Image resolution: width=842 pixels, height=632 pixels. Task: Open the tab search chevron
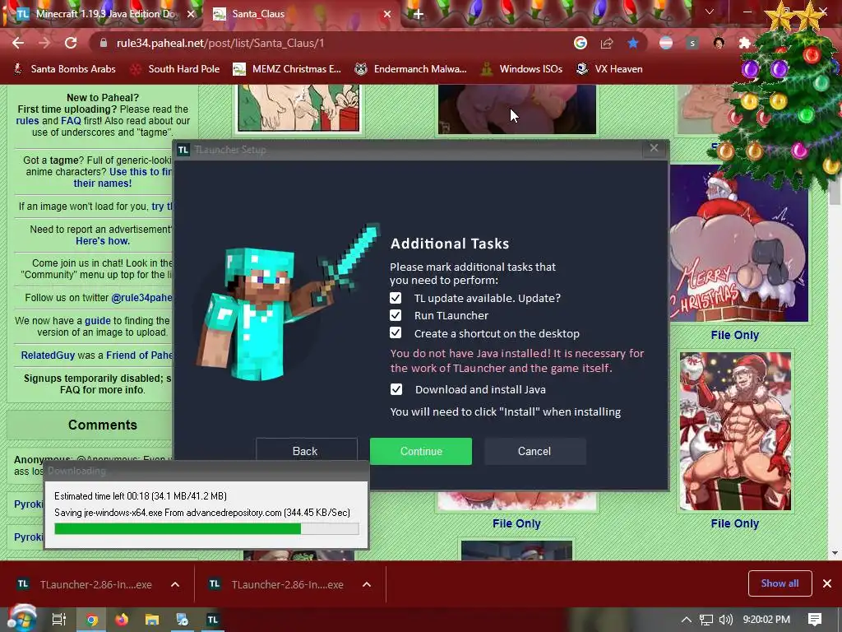click(710, 12)
